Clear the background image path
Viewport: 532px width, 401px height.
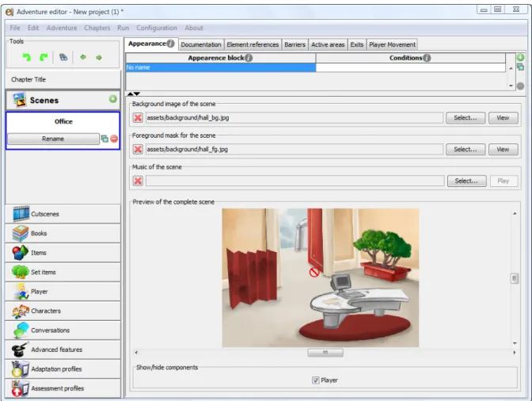138,118
